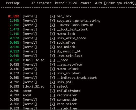Select the 1.47% value
Screen dimensions: 136x110
coord(14,29)
